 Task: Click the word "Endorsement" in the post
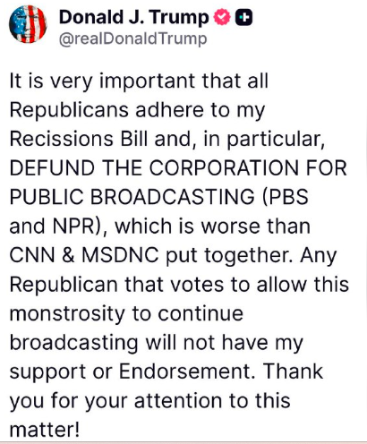pos(187,371)
